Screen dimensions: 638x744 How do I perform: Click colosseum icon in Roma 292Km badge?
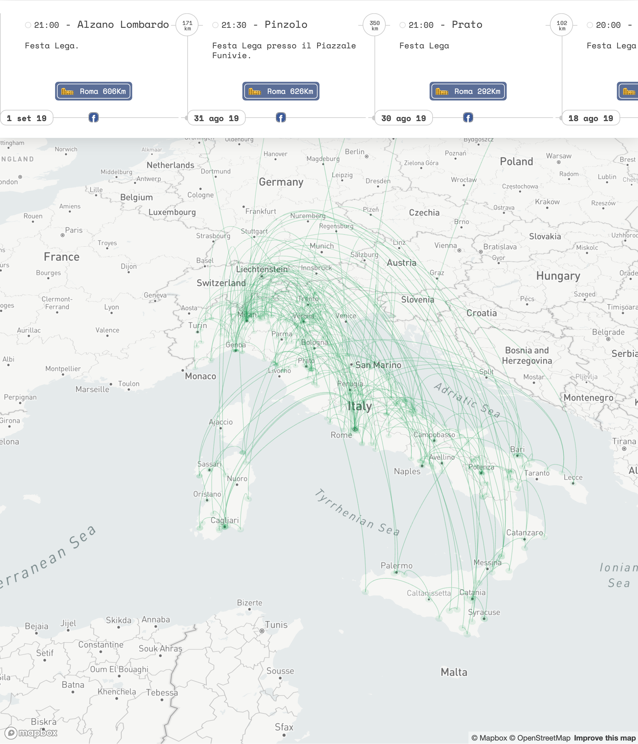(442, 92)
